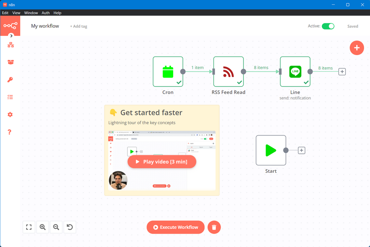Click the reset zoom icon
This screenshot has height=247, width=370.
tap(70, 227)
